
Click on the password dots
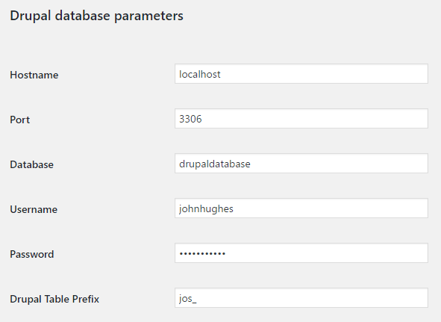202,254
